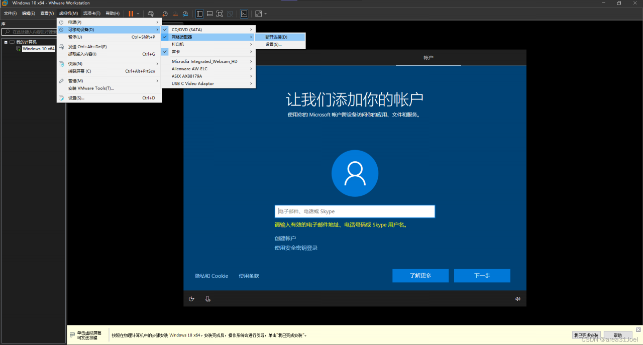Click the Unity mode toolbar icon

coord(230,14)
